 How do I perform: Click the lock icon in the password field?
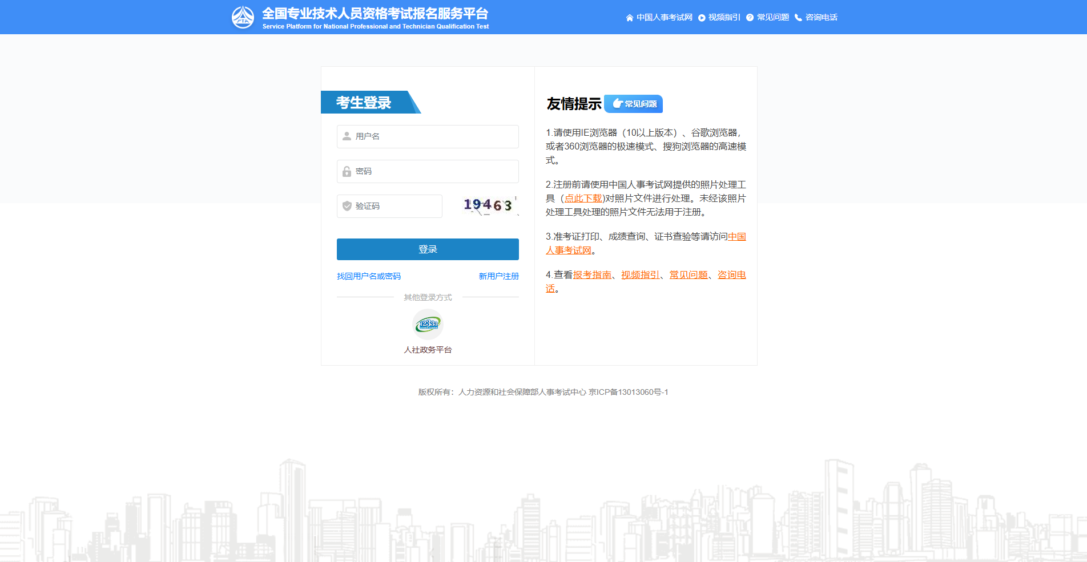pos(345,171)
